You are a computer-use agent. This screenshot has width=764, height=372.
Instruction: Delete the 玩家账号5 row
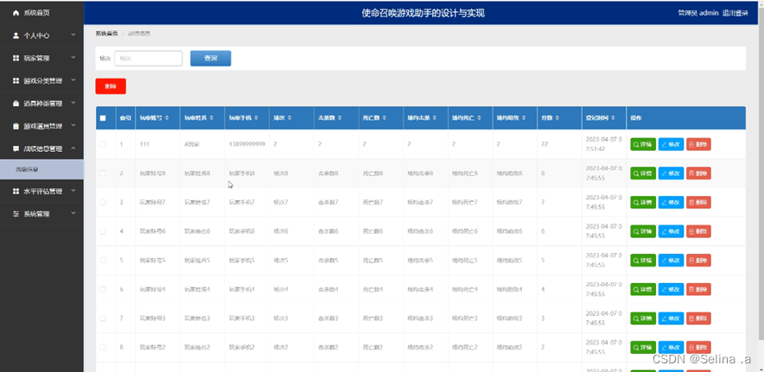pos(698,260)
